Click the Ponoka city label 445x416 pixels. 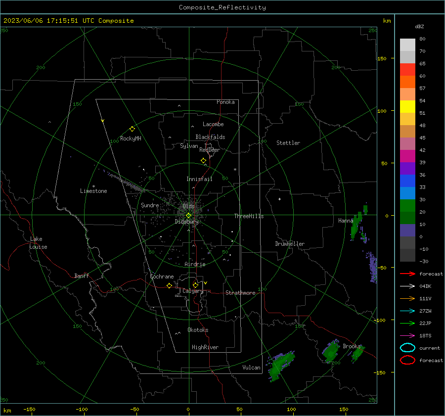tap(225, 102)
